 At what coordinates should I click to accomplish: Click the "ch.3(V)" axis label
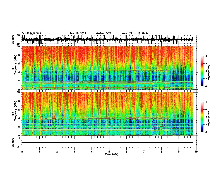[13, 142]
